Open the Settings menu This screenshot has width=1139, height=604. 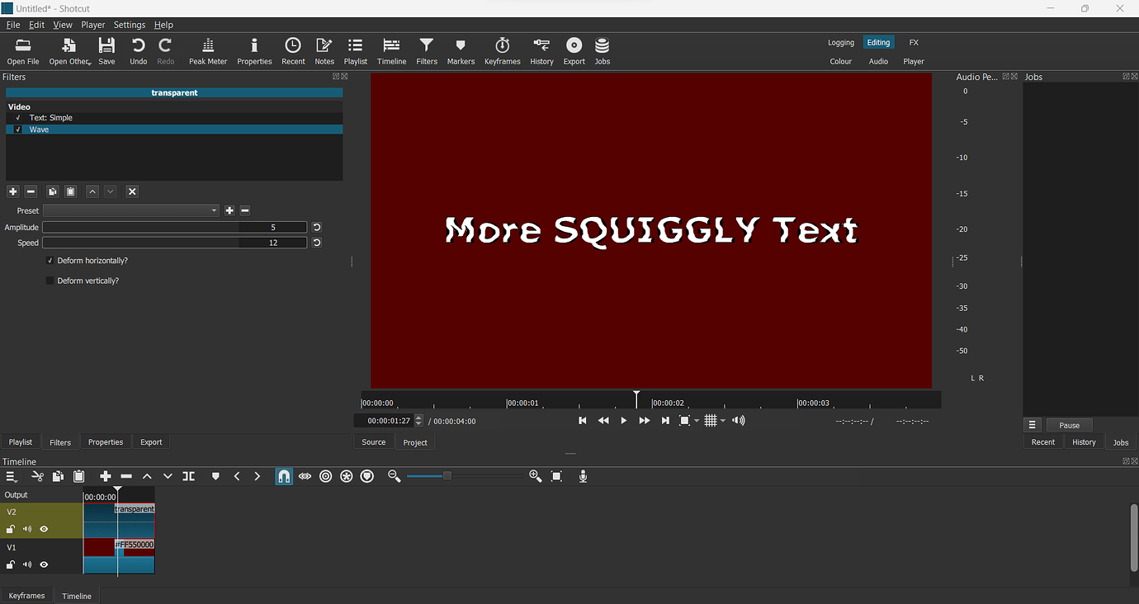pyautogui.click(x=129, y=25)
